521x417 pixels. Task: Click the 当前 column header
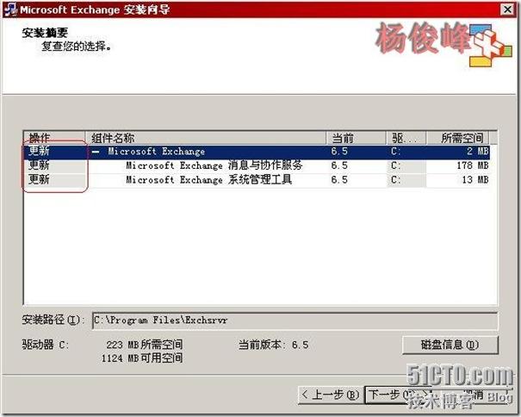(356, 138)
